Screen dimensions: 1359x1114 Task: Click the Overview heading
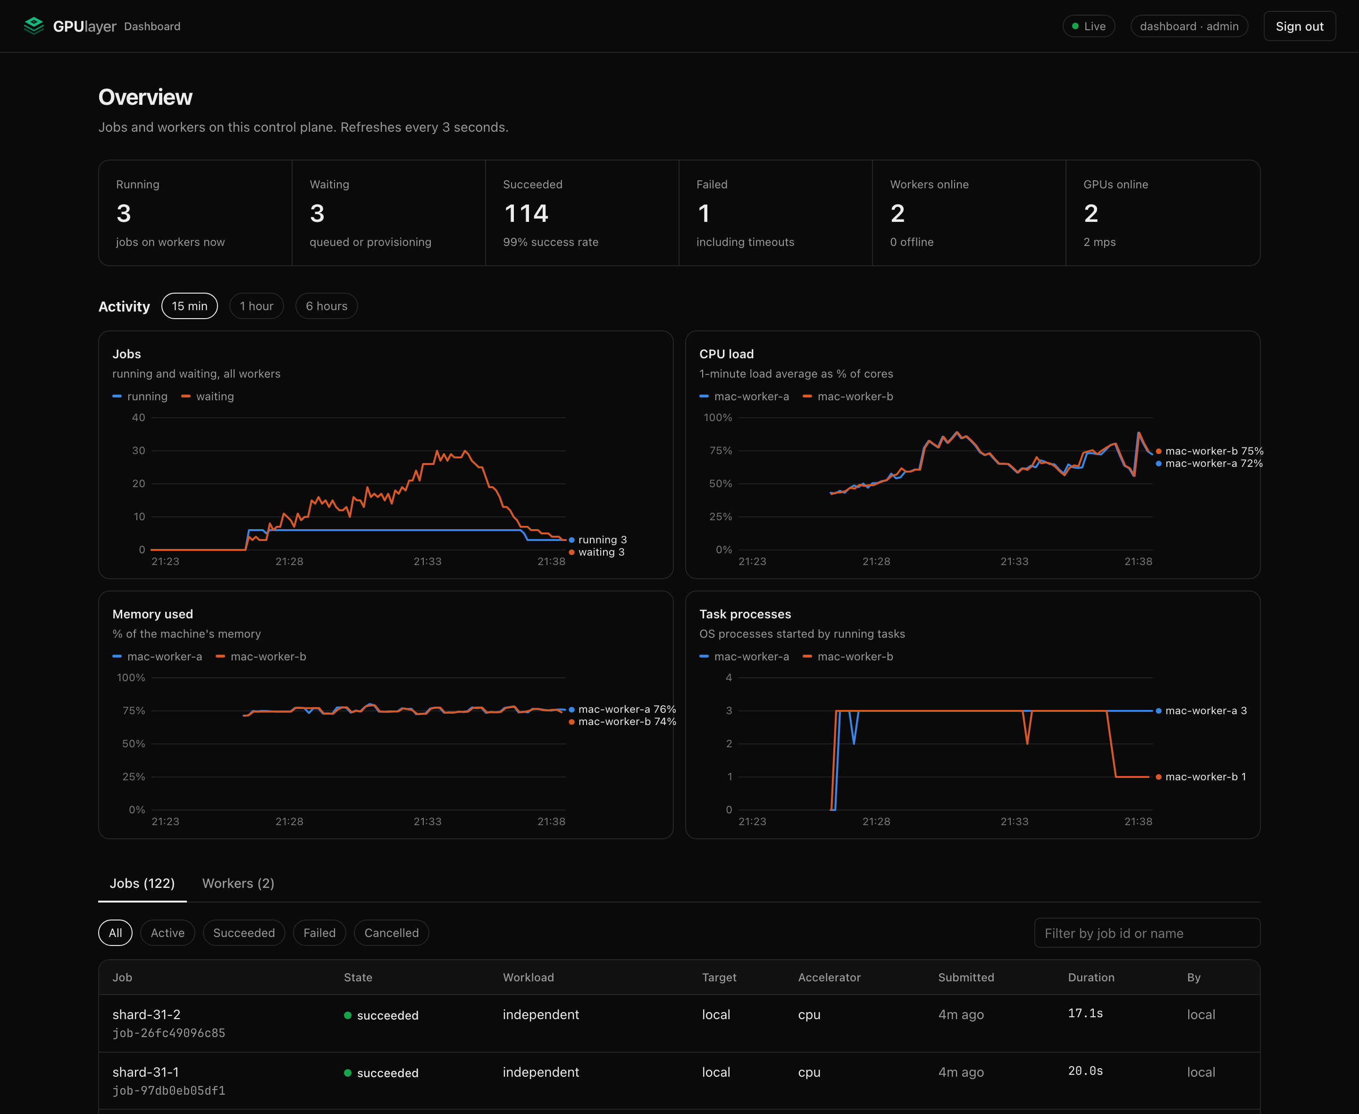[x=145, y=97]
